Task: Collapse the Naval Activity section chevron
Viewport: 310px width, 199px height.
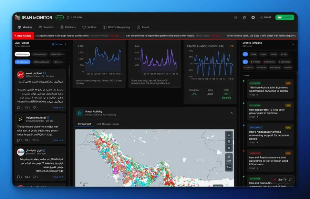Action: click(231, 113)
